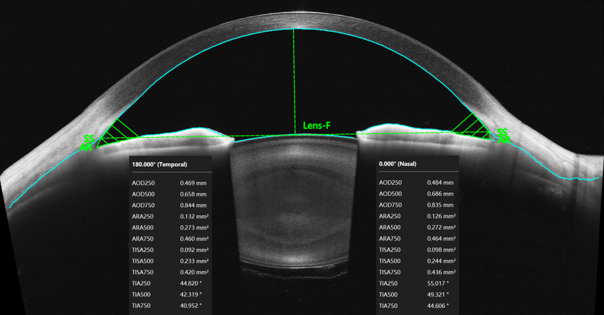Select the nasal hatched angle triangle overlay
Viewport: 604px width, 315px height.
[473, 127]
